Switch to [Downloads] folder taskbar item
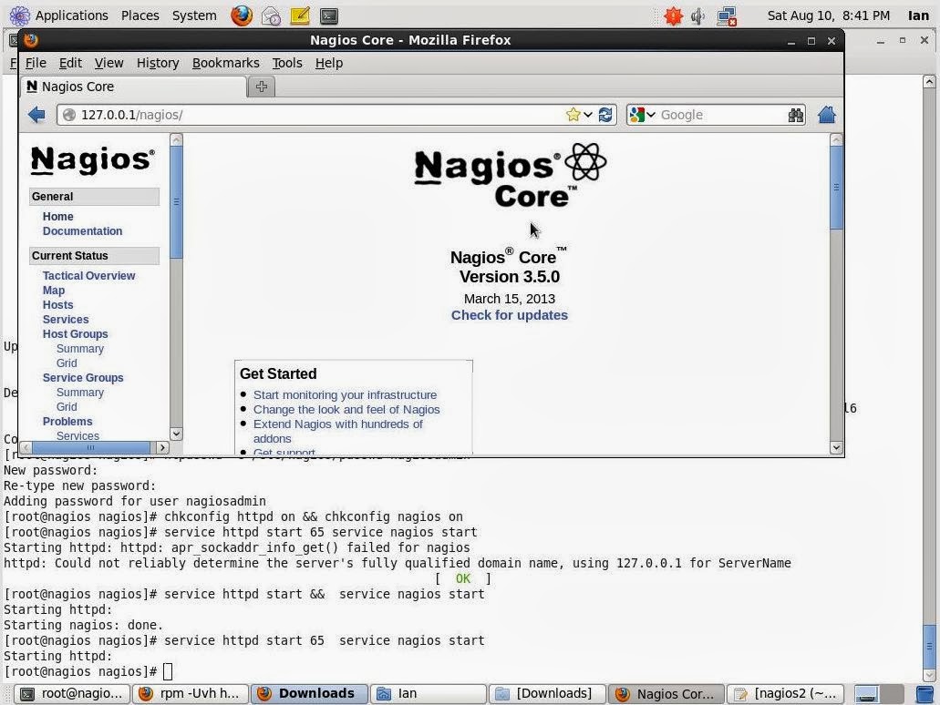The height and width of the screenshot is (705, 940). (547, 694)
